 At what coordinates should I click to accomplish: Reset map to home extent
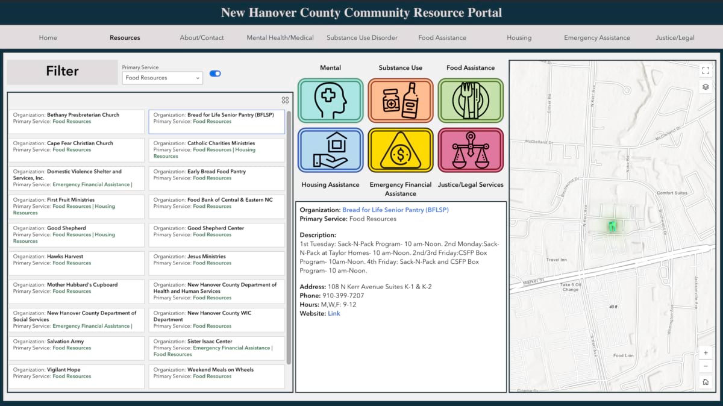click(706, 382)
